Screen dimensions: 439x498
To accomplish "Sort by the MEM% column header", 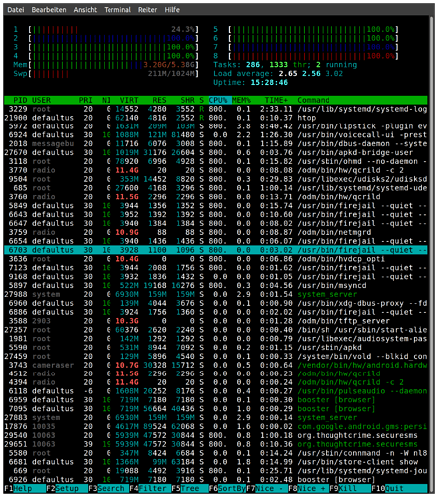I will [x=241, y=100].
